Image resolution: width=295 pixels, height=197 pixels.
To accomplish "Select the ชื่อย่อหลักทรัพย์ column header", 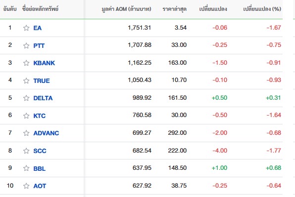I will click(x=40, y=9).
